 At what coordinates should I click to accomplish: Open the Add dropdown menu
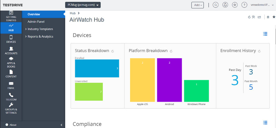[197, 5]
